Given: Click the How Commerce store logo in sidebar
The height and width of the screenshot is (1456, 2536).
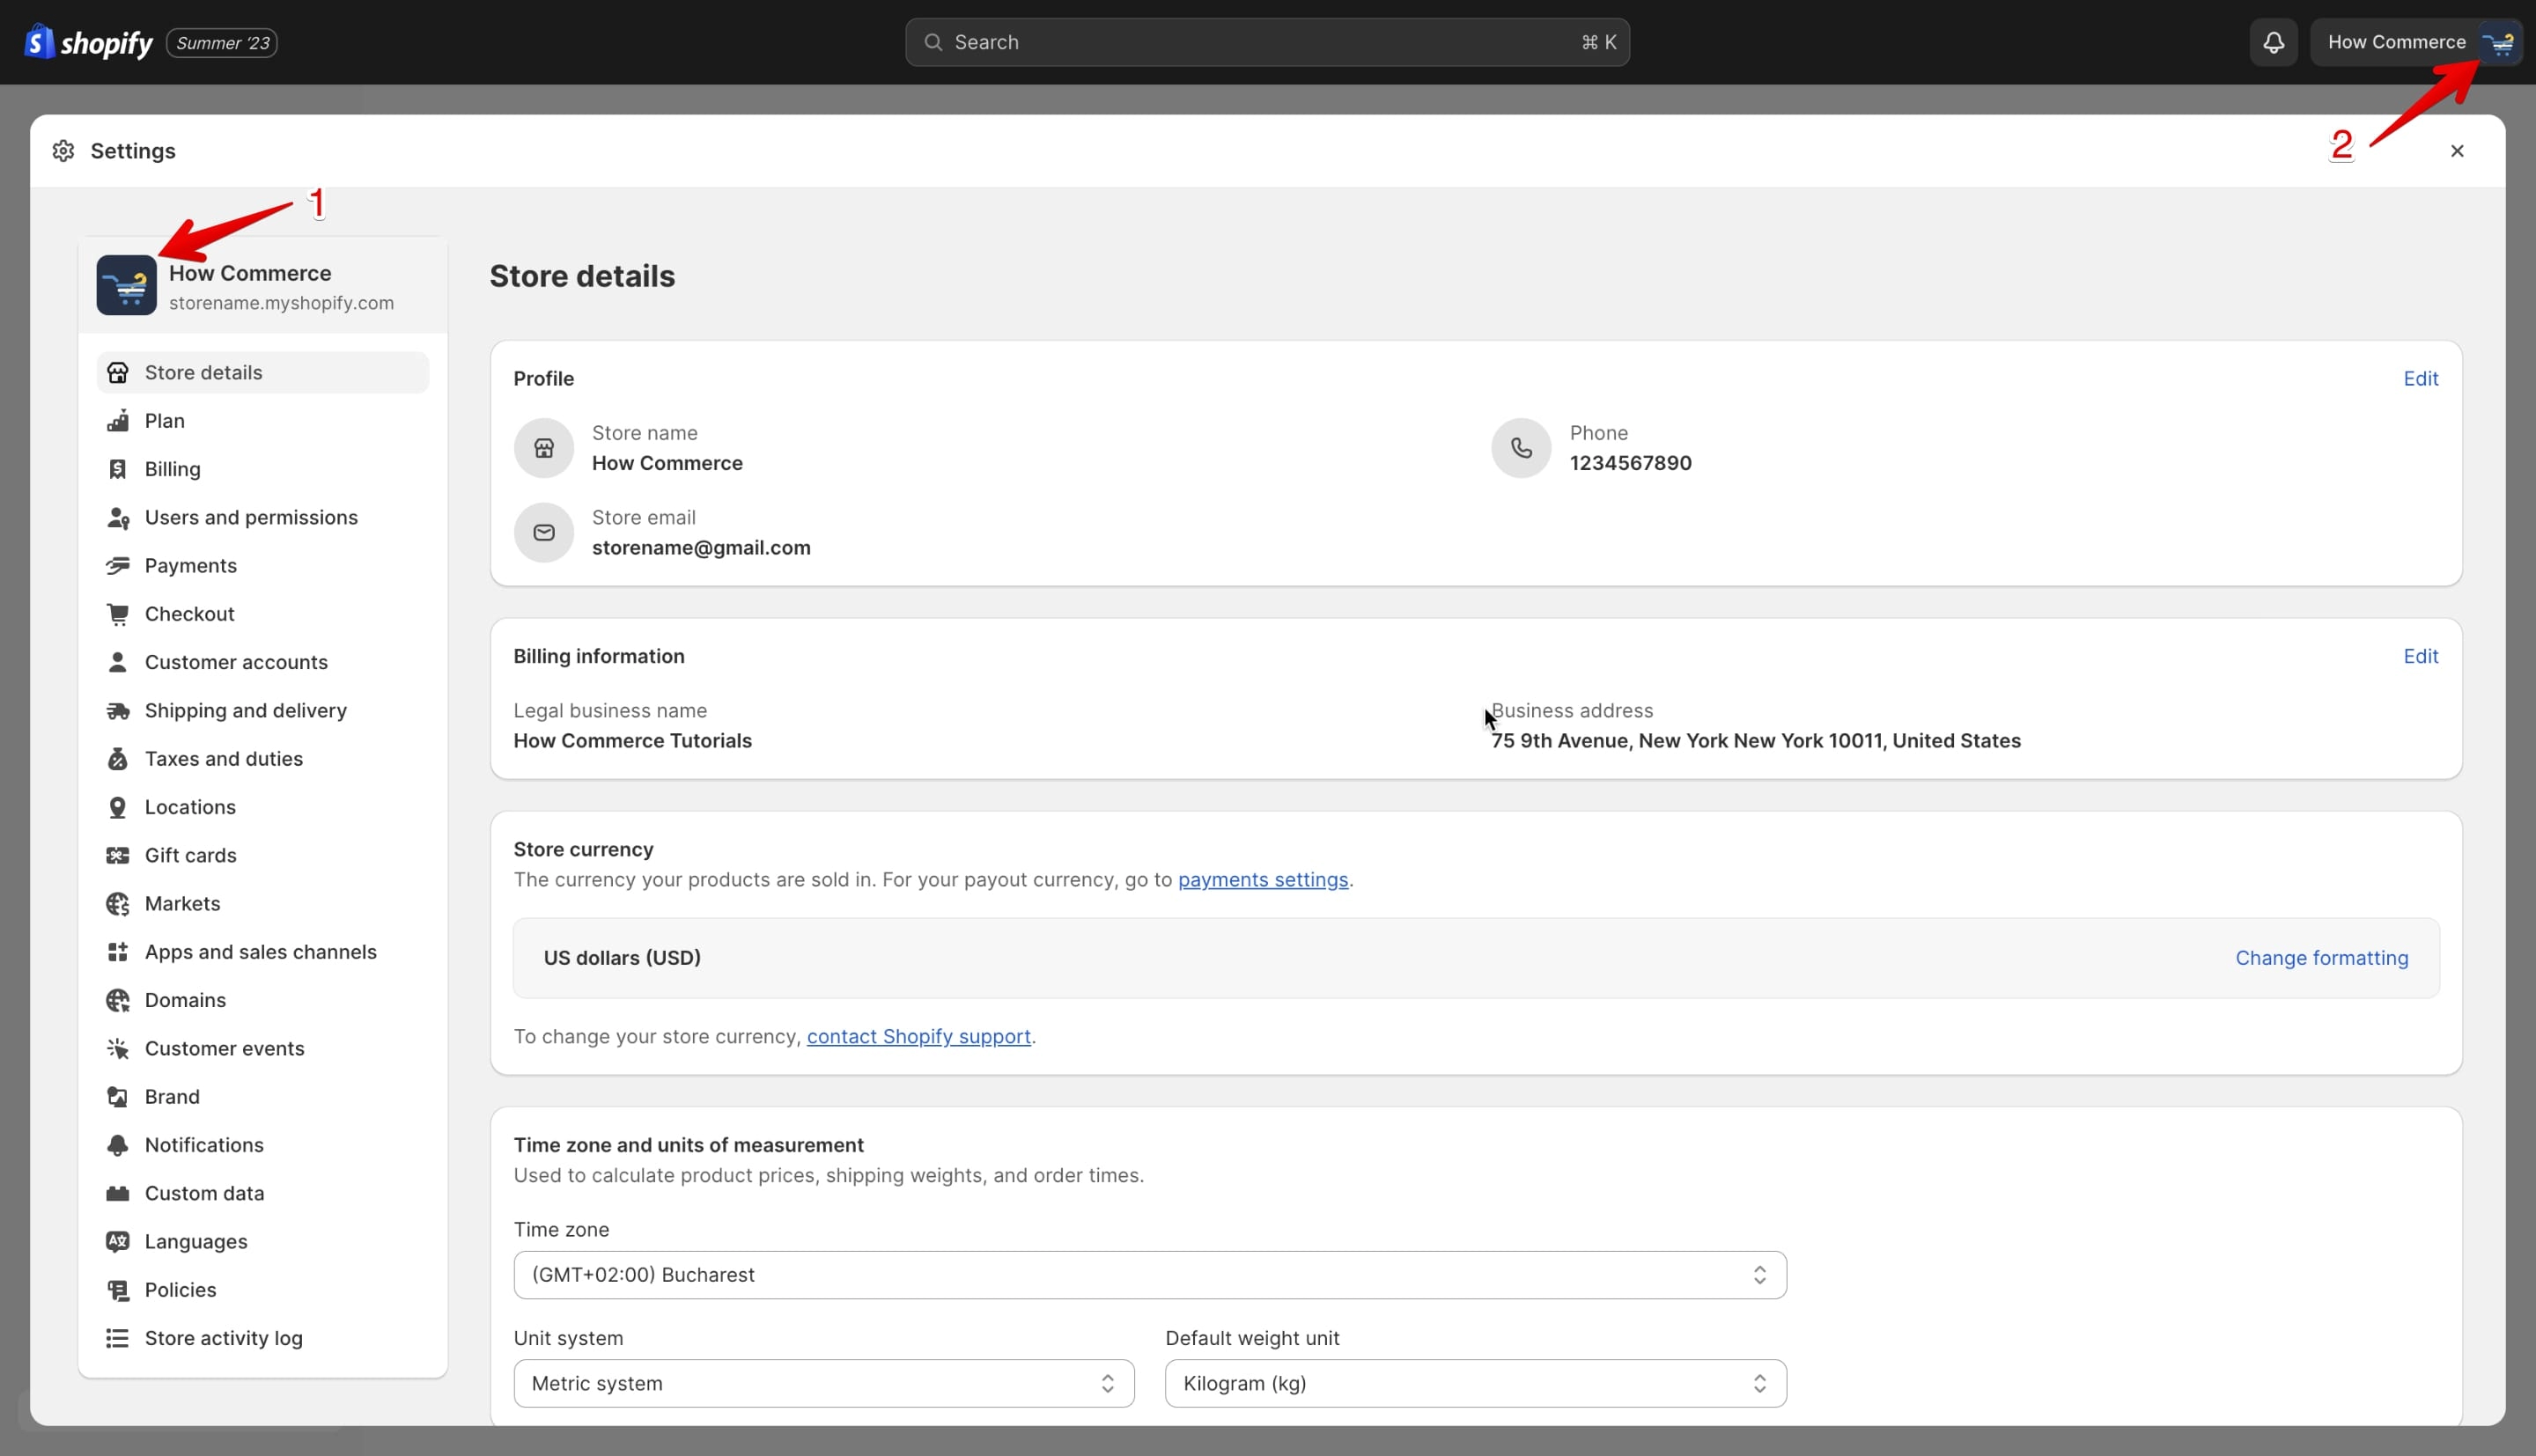Looking at the screenshot, I should click(126, 285).
